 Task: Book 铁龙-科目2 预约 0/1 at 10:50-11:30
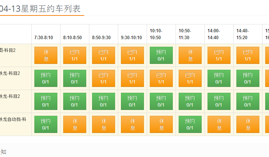[x=190, y=101]
